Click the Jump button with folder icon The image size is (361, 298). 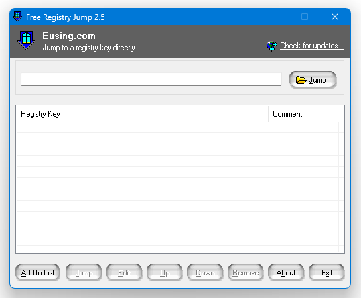point(313,79)
